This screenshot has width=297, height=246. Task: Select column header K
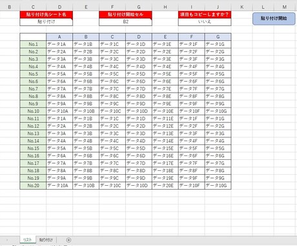point(241,7)
